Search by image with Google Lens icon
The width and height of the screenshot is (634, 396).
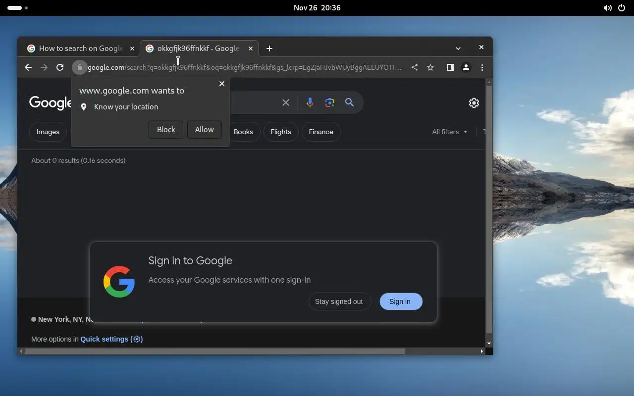pyautogui.click(x=330, y=102)
